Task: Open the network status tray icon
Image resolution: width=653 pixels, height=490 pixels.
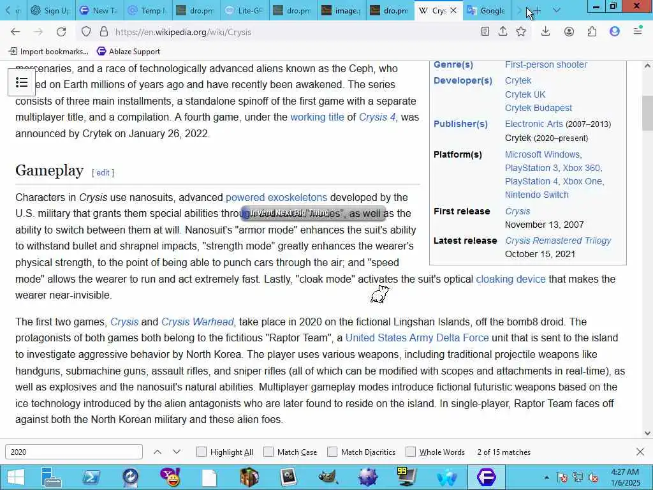Action: [x=577, y=477]
